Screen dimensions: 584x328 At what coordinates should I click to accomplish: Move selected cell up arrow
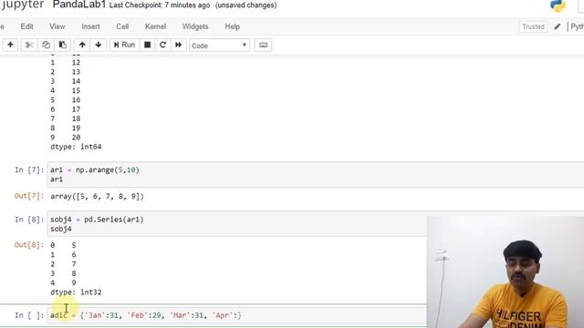(x=82, y=45)
